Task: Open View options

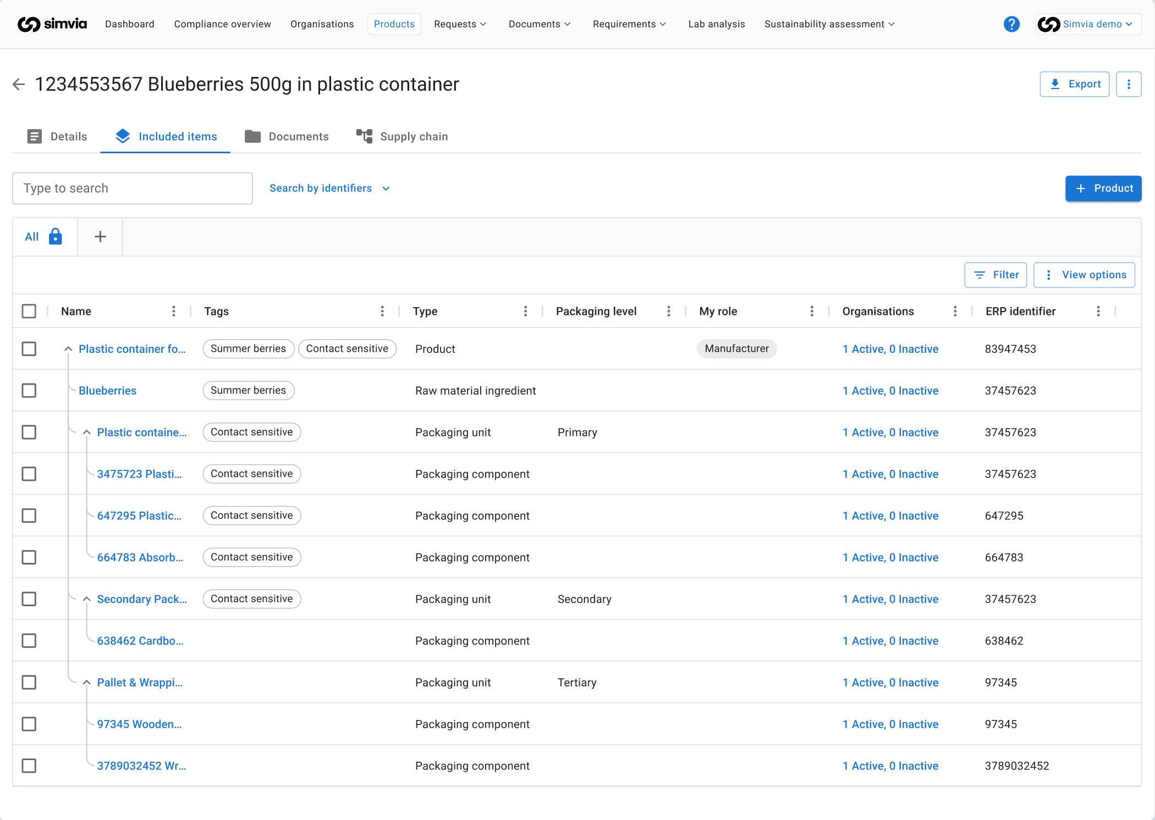Action: (1085, 275)
